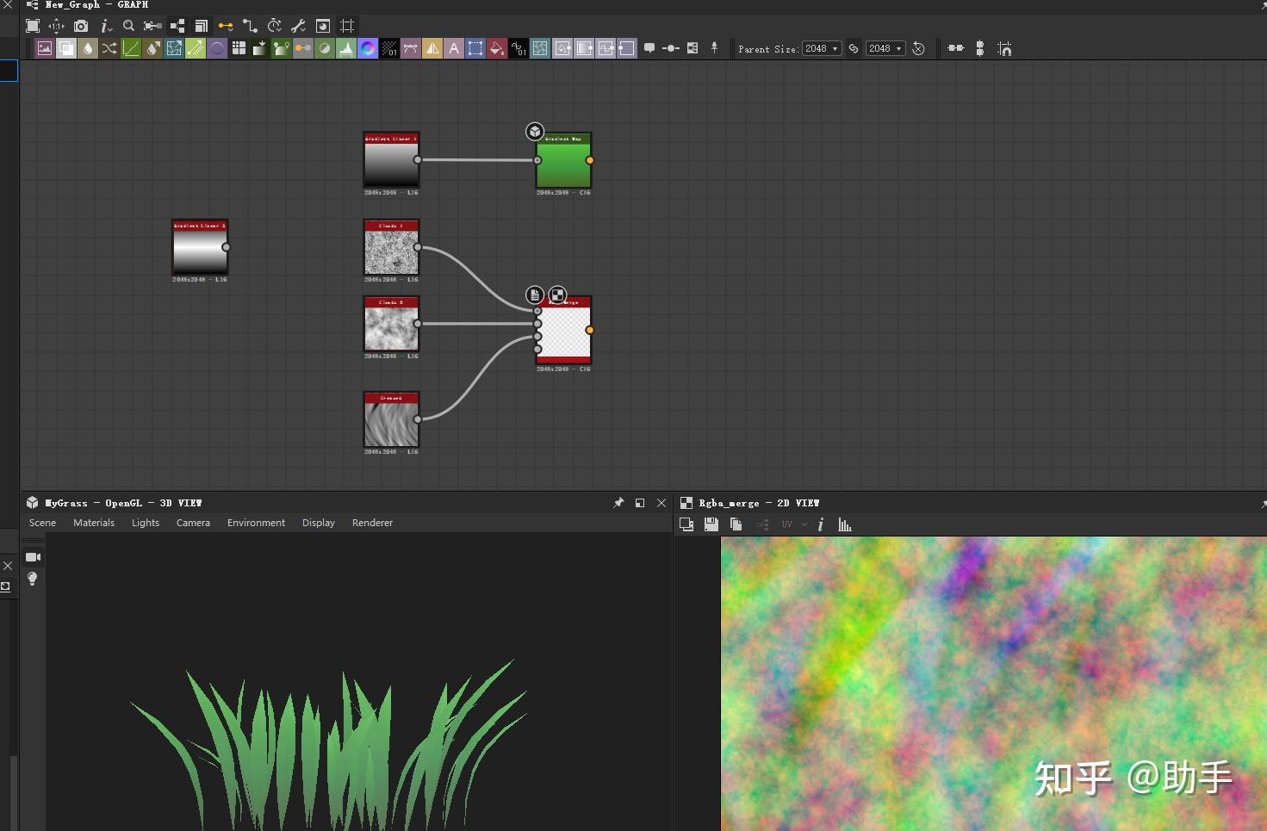Click the graph snapshot camera icon
The height and width of the screenshot is (831, 1267).
click(x=81, y=26)
